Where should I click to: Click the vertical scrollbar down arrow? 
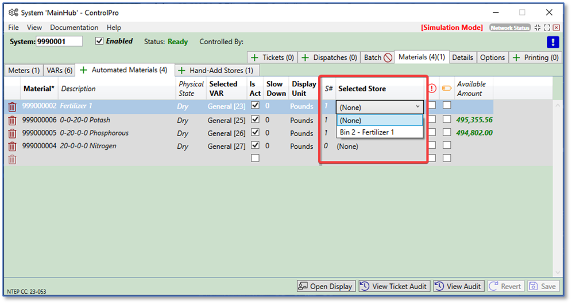tap(556, 272)
